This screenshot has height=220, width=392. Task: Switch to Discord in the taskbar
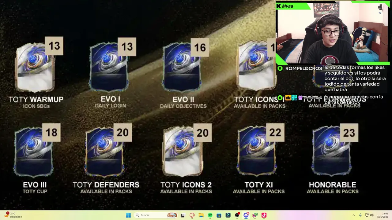(246, 215)
